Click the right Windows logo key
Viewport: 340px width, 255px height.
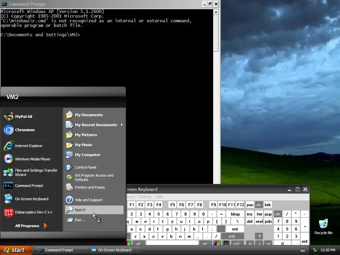pyautogui.click(x=217, y=243)
